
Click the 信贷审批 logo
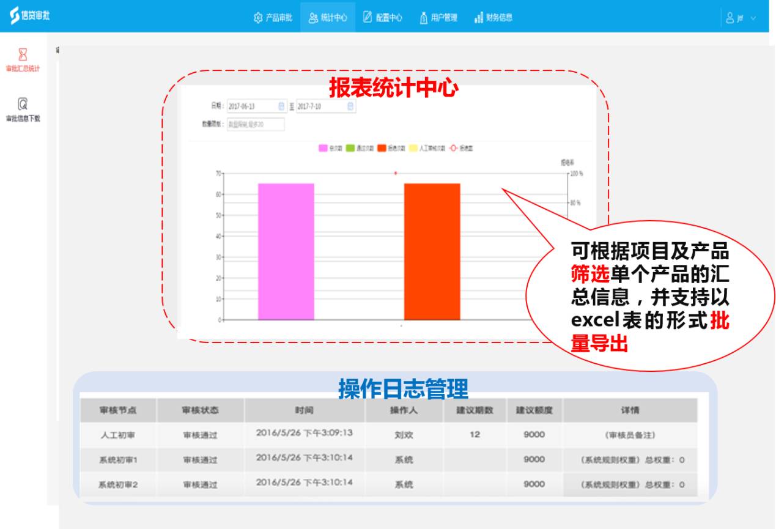29,17
